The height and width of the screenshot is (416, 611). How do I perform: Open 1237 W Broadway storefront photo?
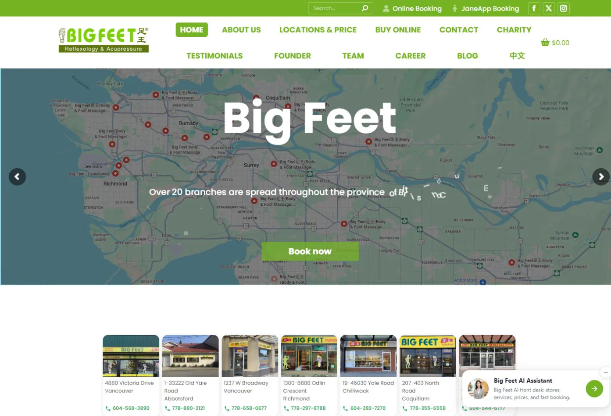tap(250, 356)
